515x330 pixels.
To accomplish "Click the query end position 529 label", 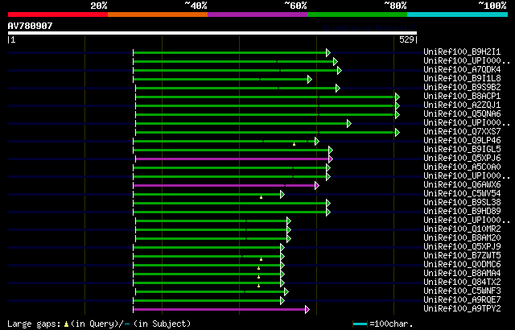I will (406, 39).
